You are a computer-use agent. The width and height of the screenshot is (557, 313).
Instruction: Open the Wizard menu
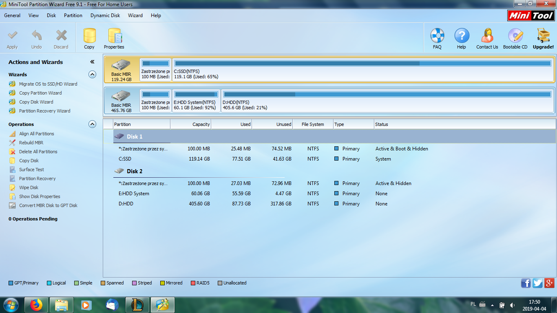[135, 15]
